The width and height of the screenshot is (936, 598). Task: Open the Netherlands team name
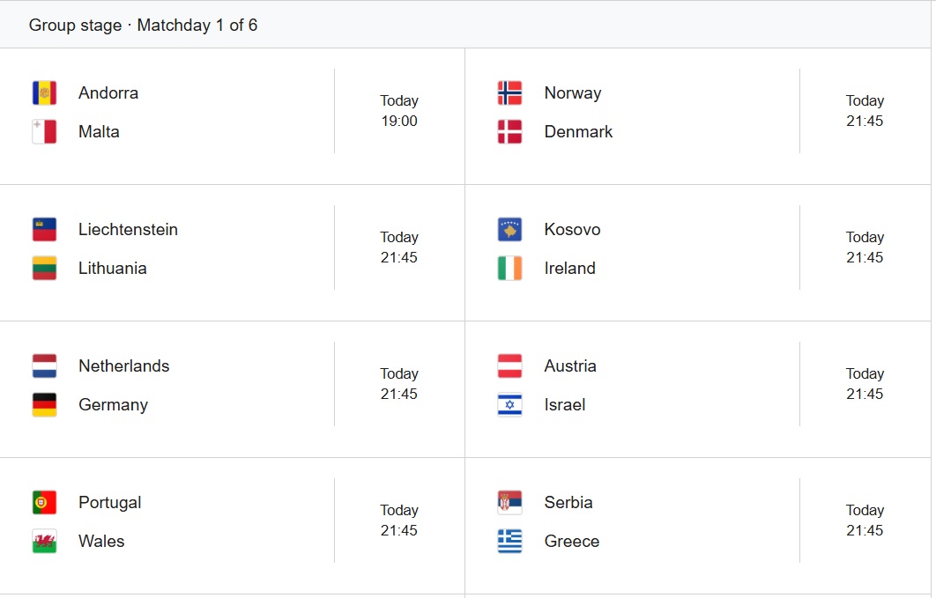(123, 366)
